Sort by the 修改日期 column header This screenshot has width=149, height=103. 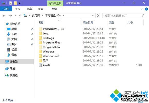point(88,22)
